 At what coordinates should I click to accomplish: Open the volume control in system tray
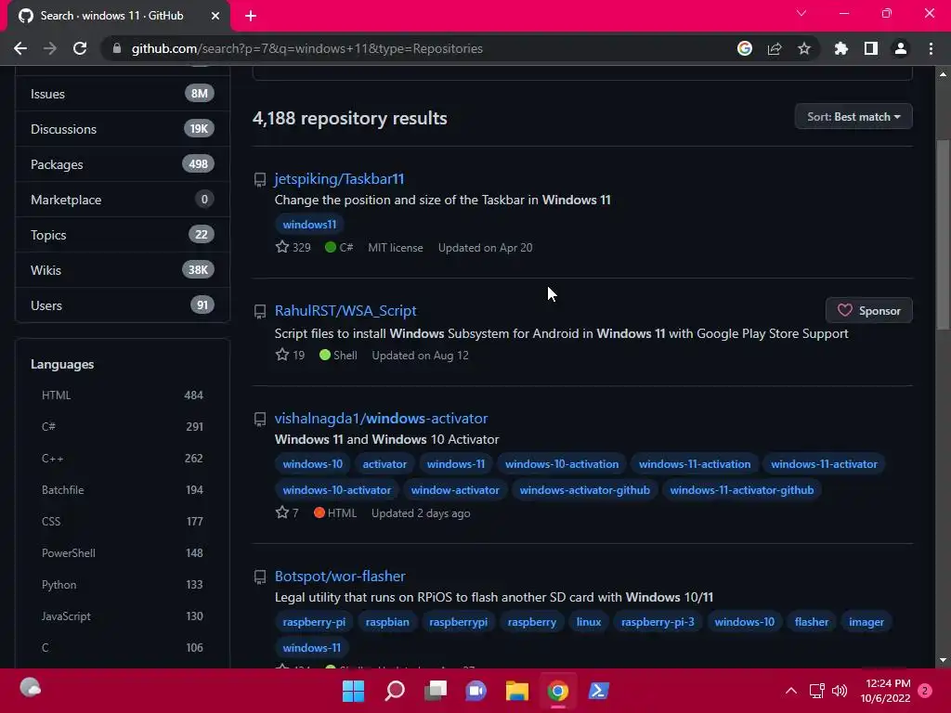coord(840,691)
